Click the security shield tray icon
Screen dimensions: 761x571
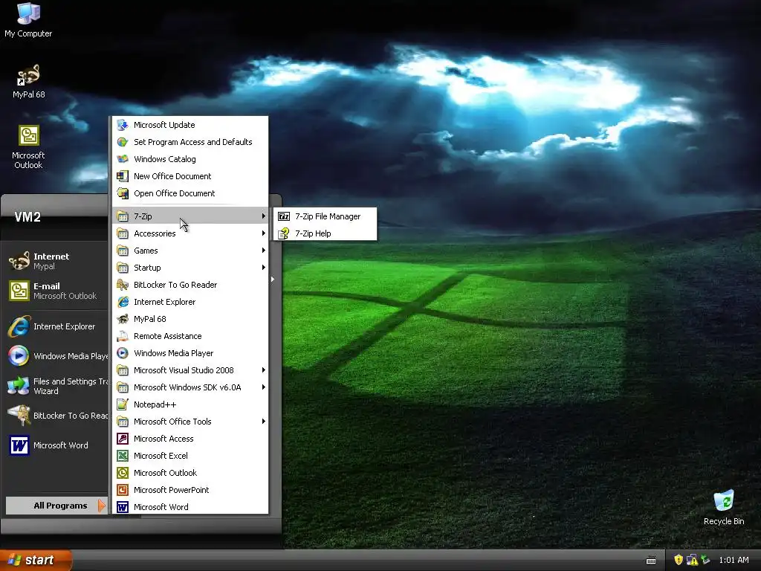(x=679, y=560)
